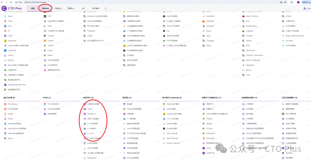Open the ClickHouse link

click(x=251, y=51)
